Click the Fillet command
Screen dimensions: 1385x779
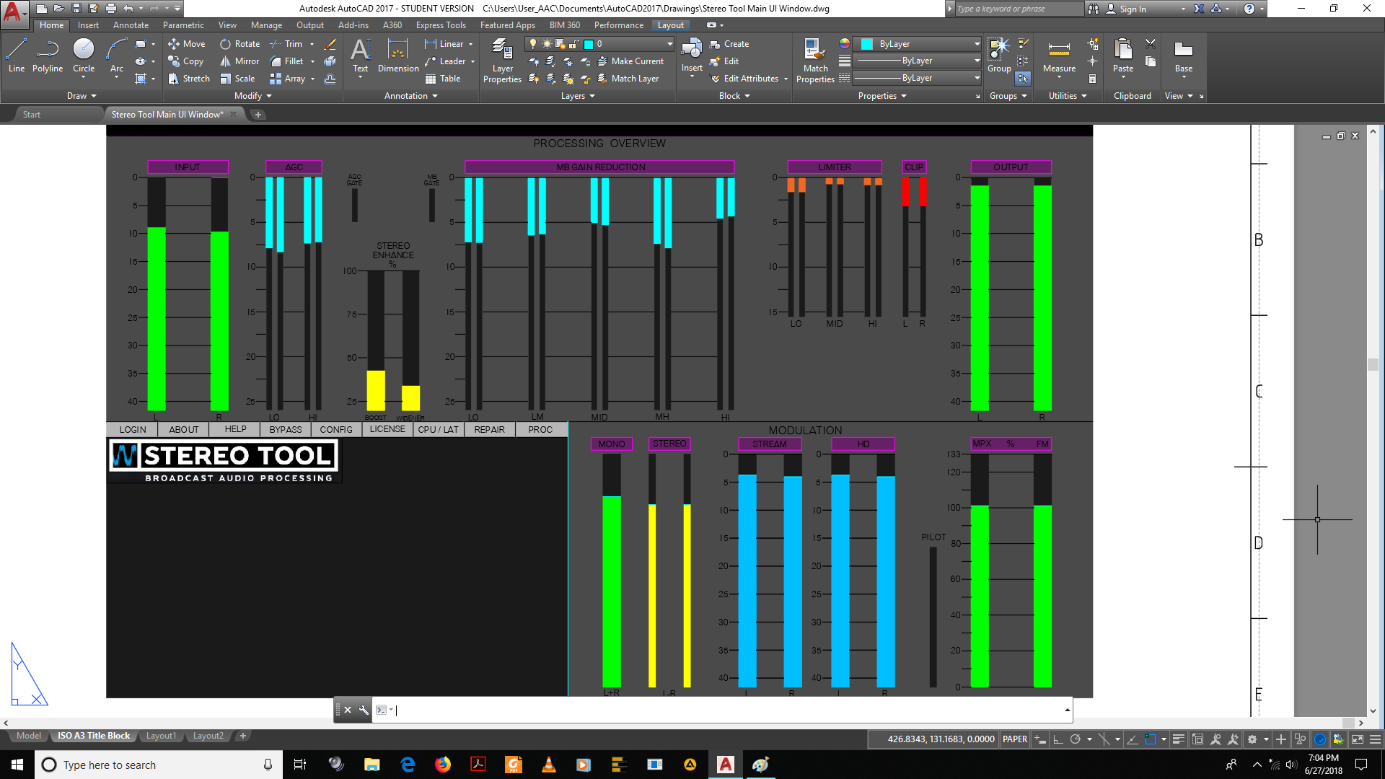pyautogui.click(x=287, y=61)
